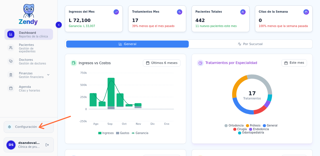Image resolution: width=320 pixels, height=156 pixels.
Task: Click the Pacientes Totales people icon
Action: click(243, 12)
